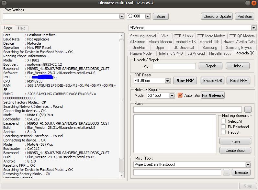Click the flash file list box
The height and width of the screenshot is (190, 258).
click(174, 134)
